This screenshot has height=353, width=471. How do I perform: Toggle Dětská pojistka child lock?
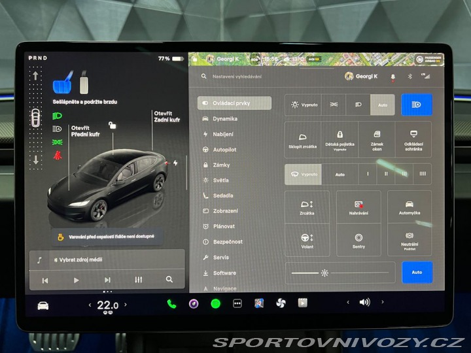(x=340, y=140)
